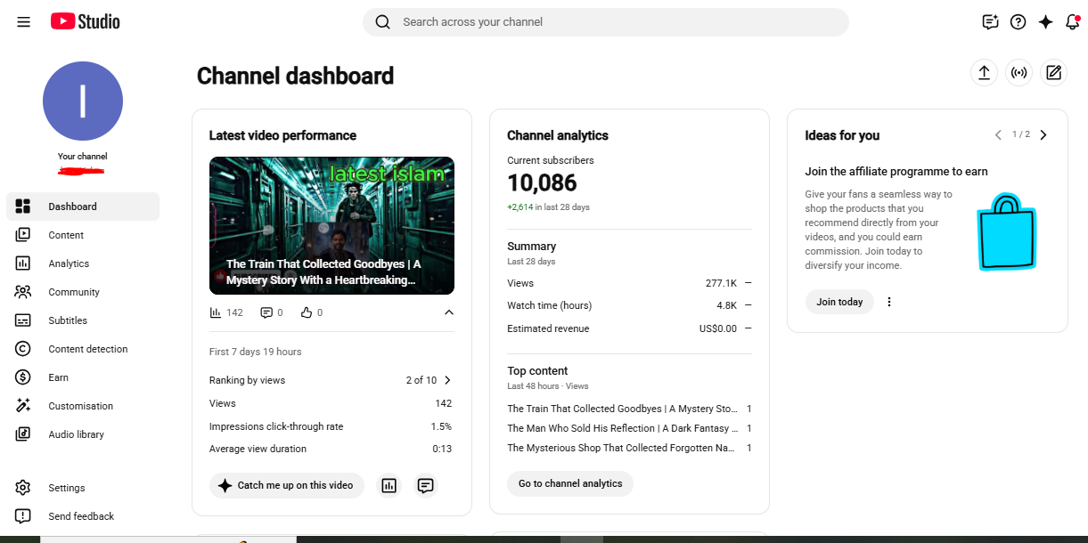
Task: Click the go live icon
Action: pyautogui.click(x=1018, y=73)
